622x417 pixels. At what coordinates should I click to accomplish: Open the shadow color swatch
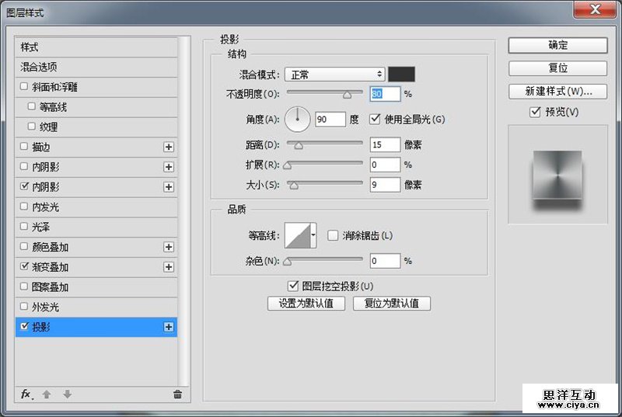coord(401,74)
